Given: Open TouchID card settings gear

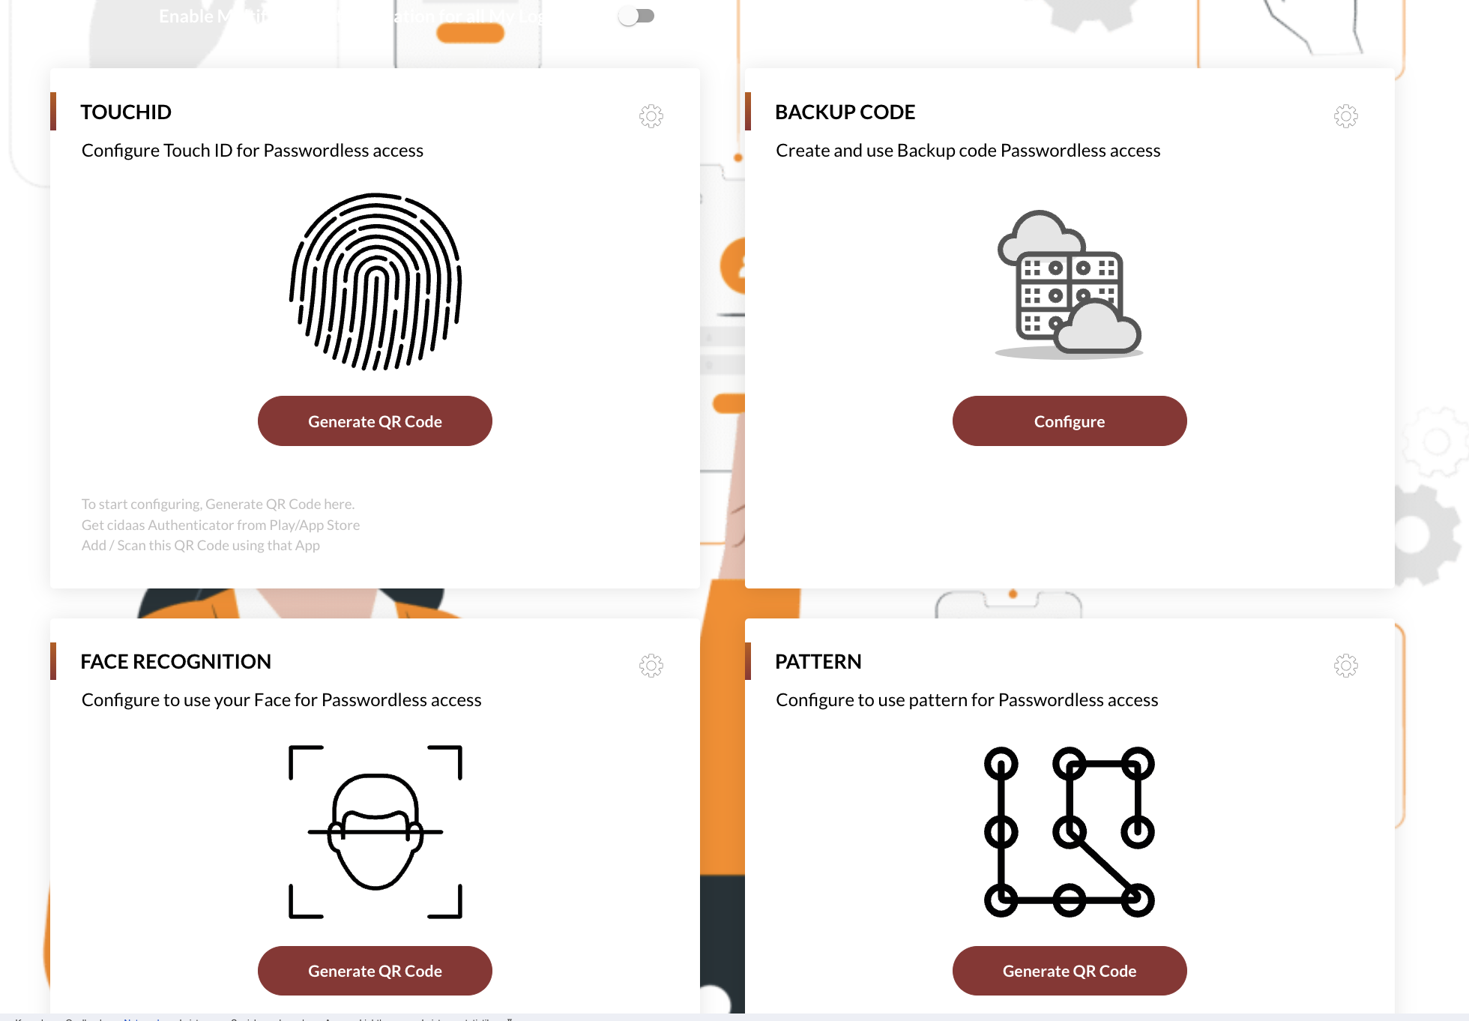Looking at the screenshot, I should click(x=651, y=115).
